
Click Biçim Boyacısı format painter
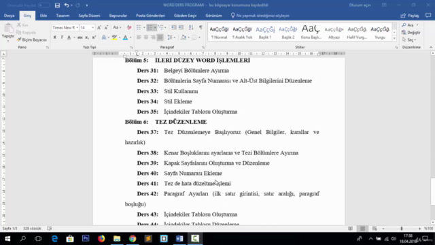(x=32, y=39)
